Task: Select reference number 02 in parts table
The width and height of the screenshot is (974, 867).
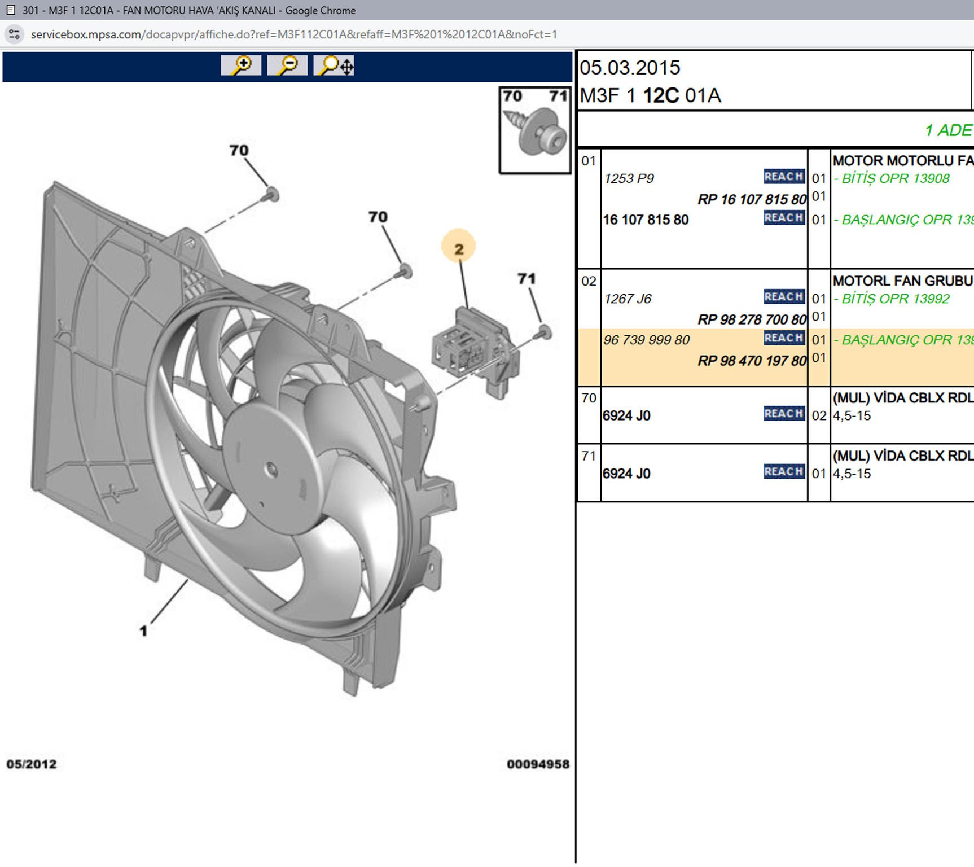Action: [x=589, y=281]
